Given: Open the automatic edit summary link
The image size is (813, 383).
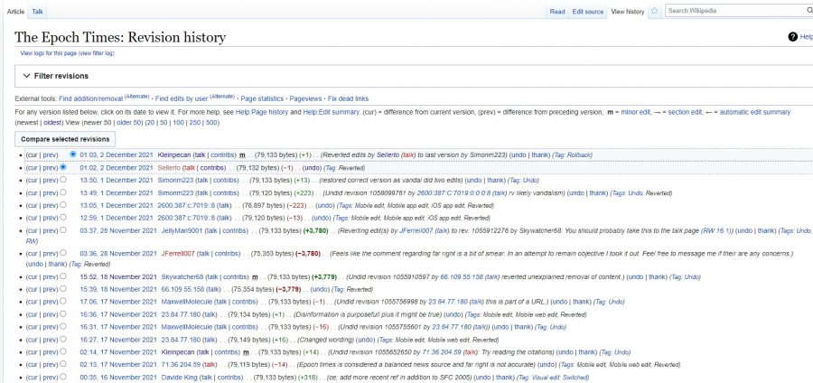Looking at the screenshot, I should [x=755, y=112].
